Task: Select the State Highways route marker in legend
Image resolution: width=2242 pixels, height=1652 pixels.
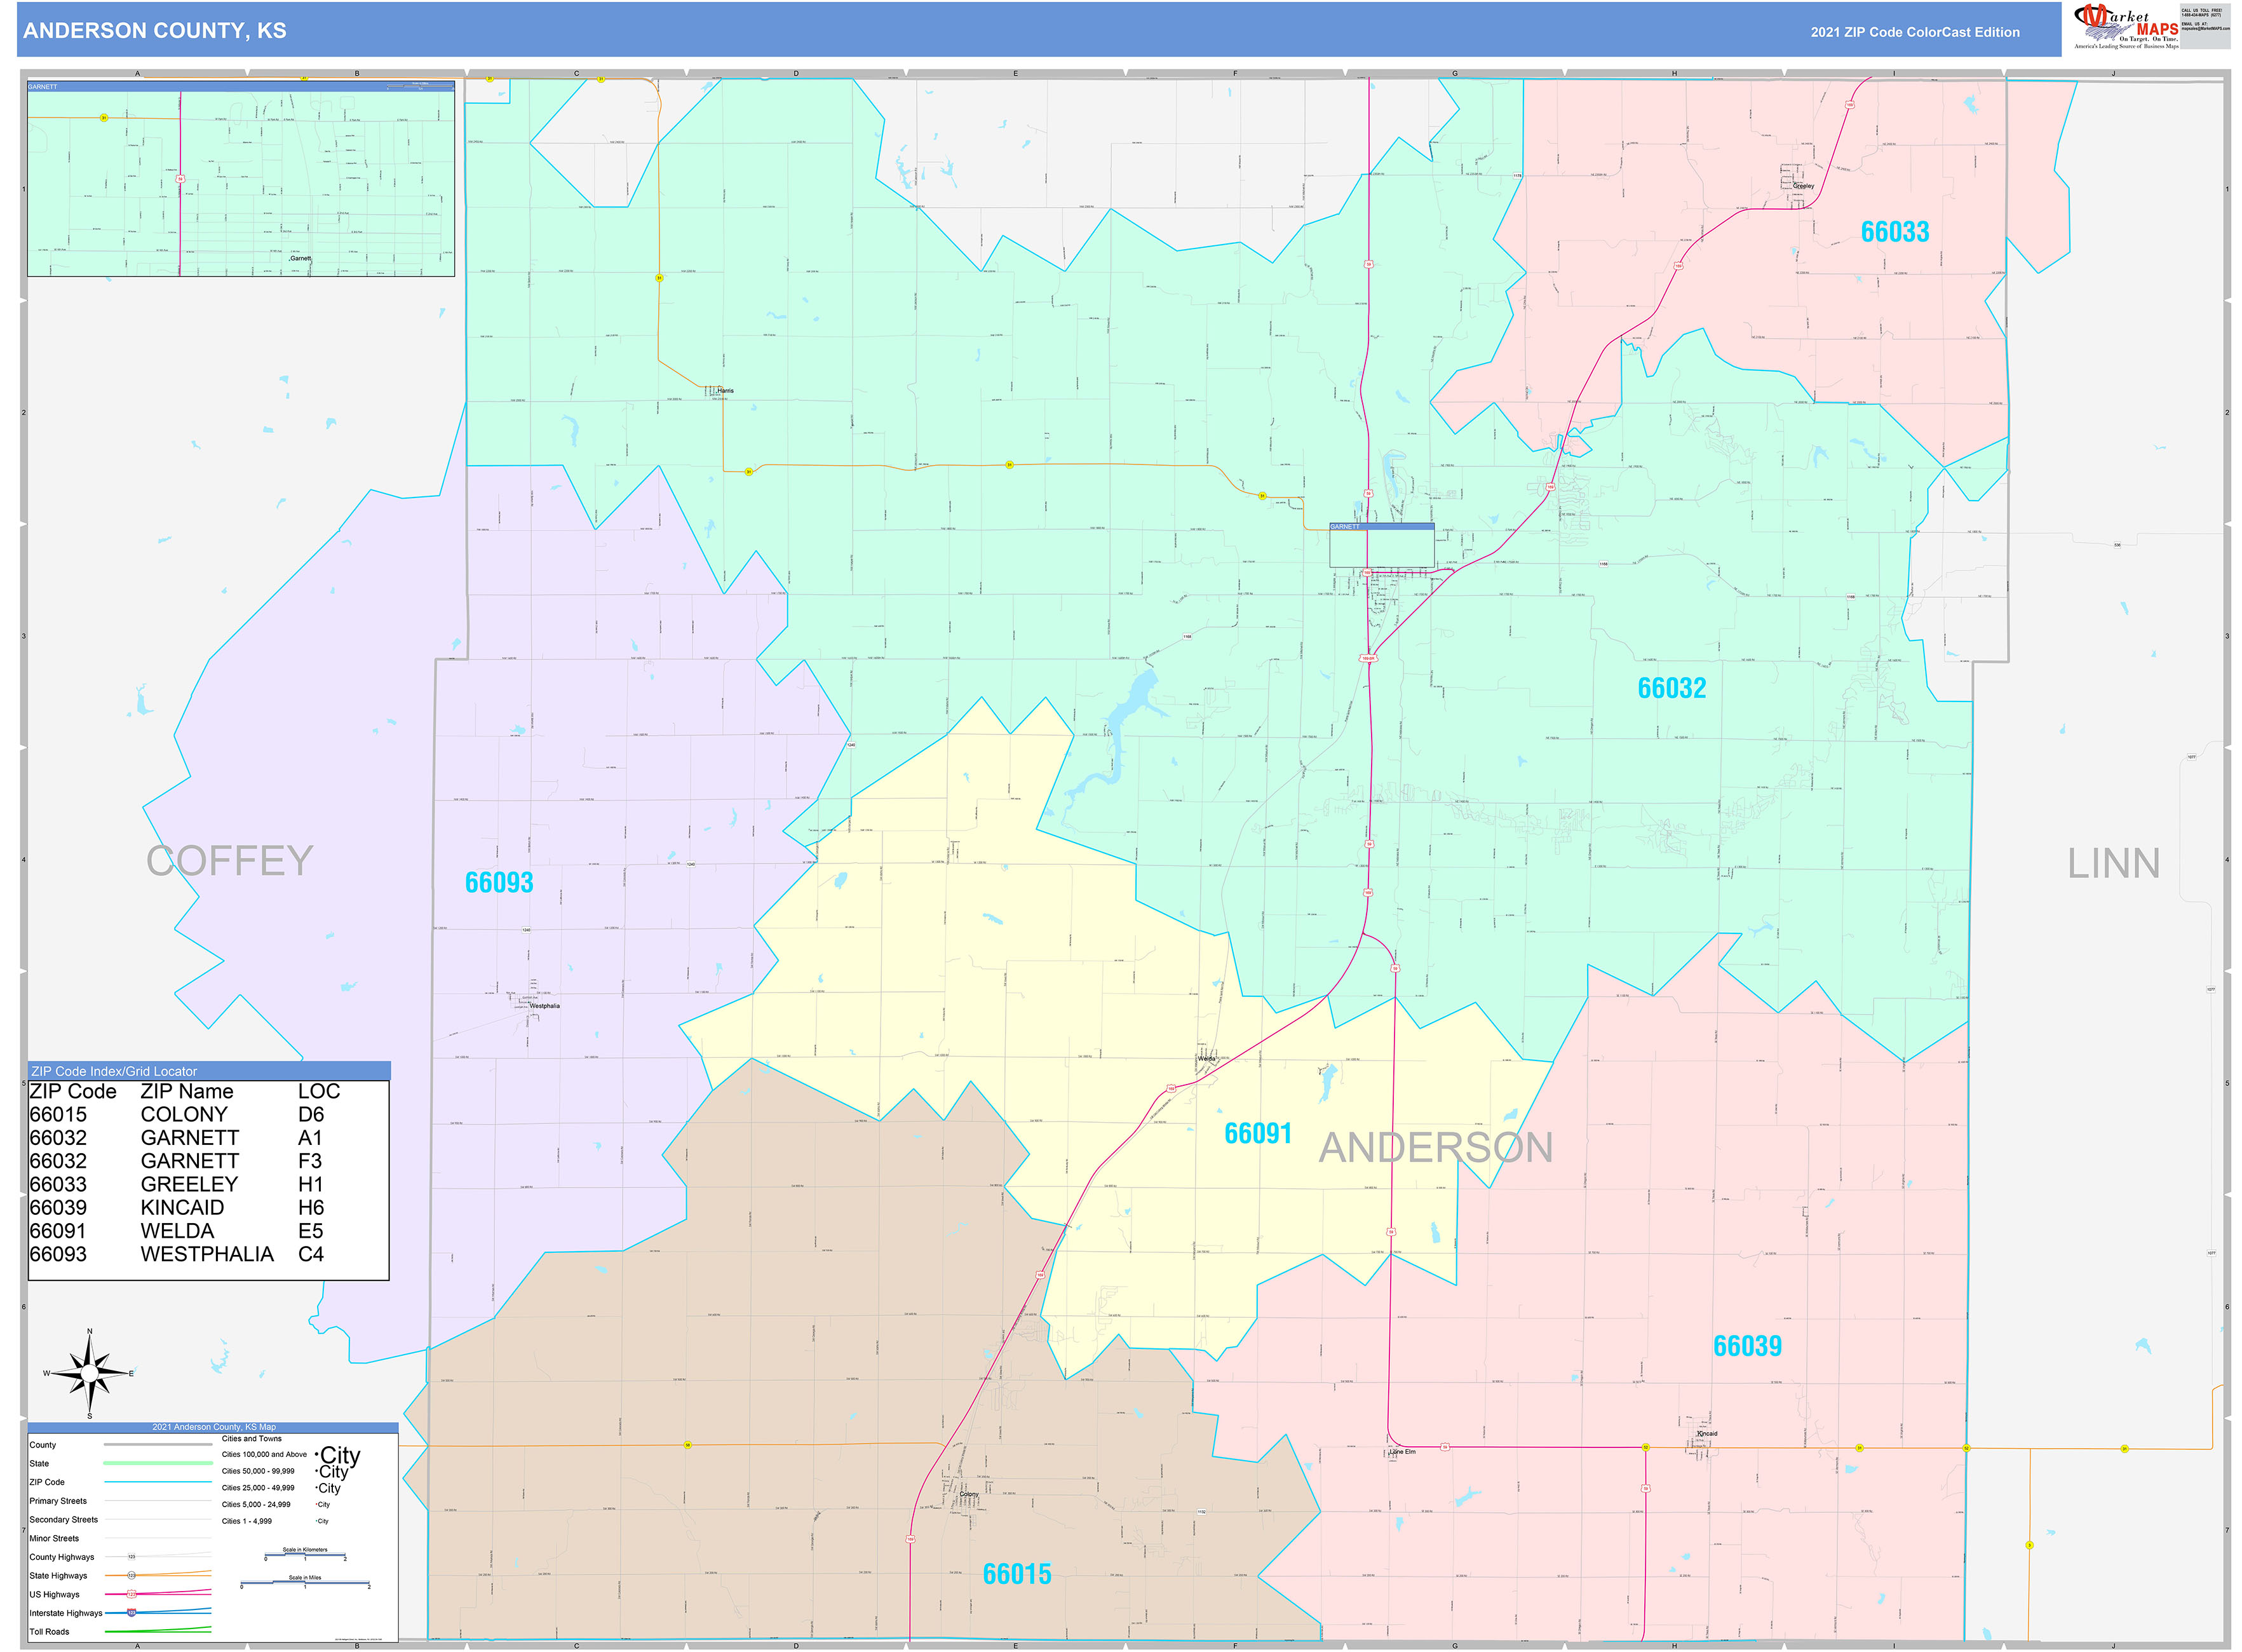Action: pyautogui.click(x=132, y=1575)
